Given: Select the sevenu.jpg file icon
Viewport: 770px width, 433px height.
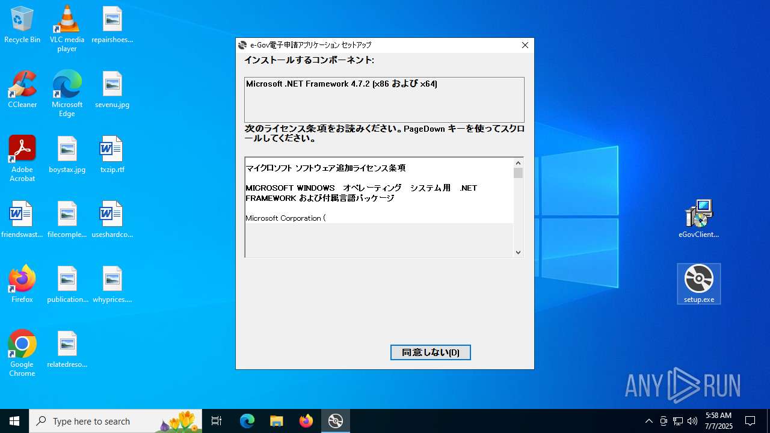Looking at the screenshot, I should pos(112,90).
